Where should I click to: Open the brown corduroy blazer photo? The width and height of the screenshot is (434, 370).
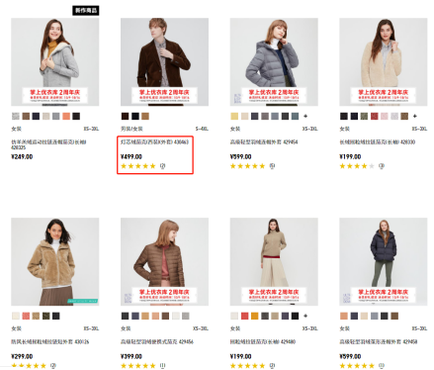[x=164, y=62]
